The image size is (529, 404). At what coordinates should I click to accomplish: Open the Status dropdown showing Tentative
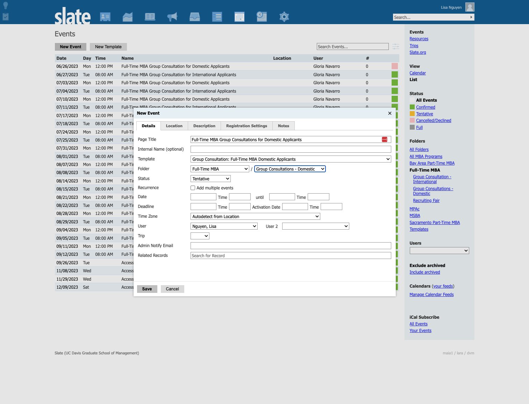point(211,179)
